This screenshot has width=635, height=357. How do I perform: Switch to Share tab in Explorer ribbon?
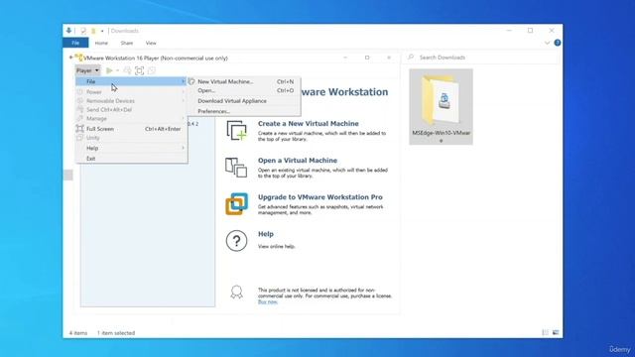tap(127, 43)
